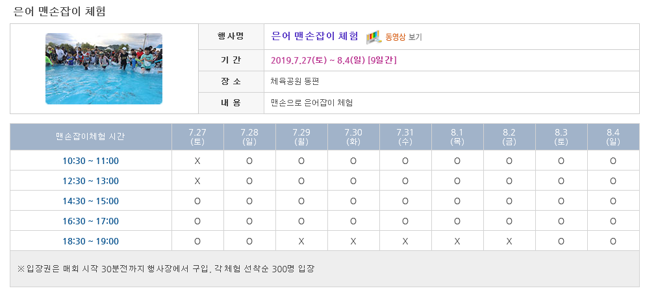Click the 7.31 (수) date column header
645x295 pixels.
click(405, 137)
